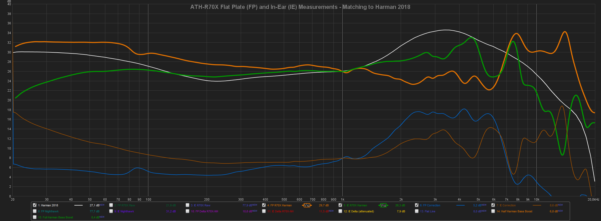Click the brown IE Correction line swatch
Image resolution: width=601 pixels, height=221 pixels.
click(537, 205)
